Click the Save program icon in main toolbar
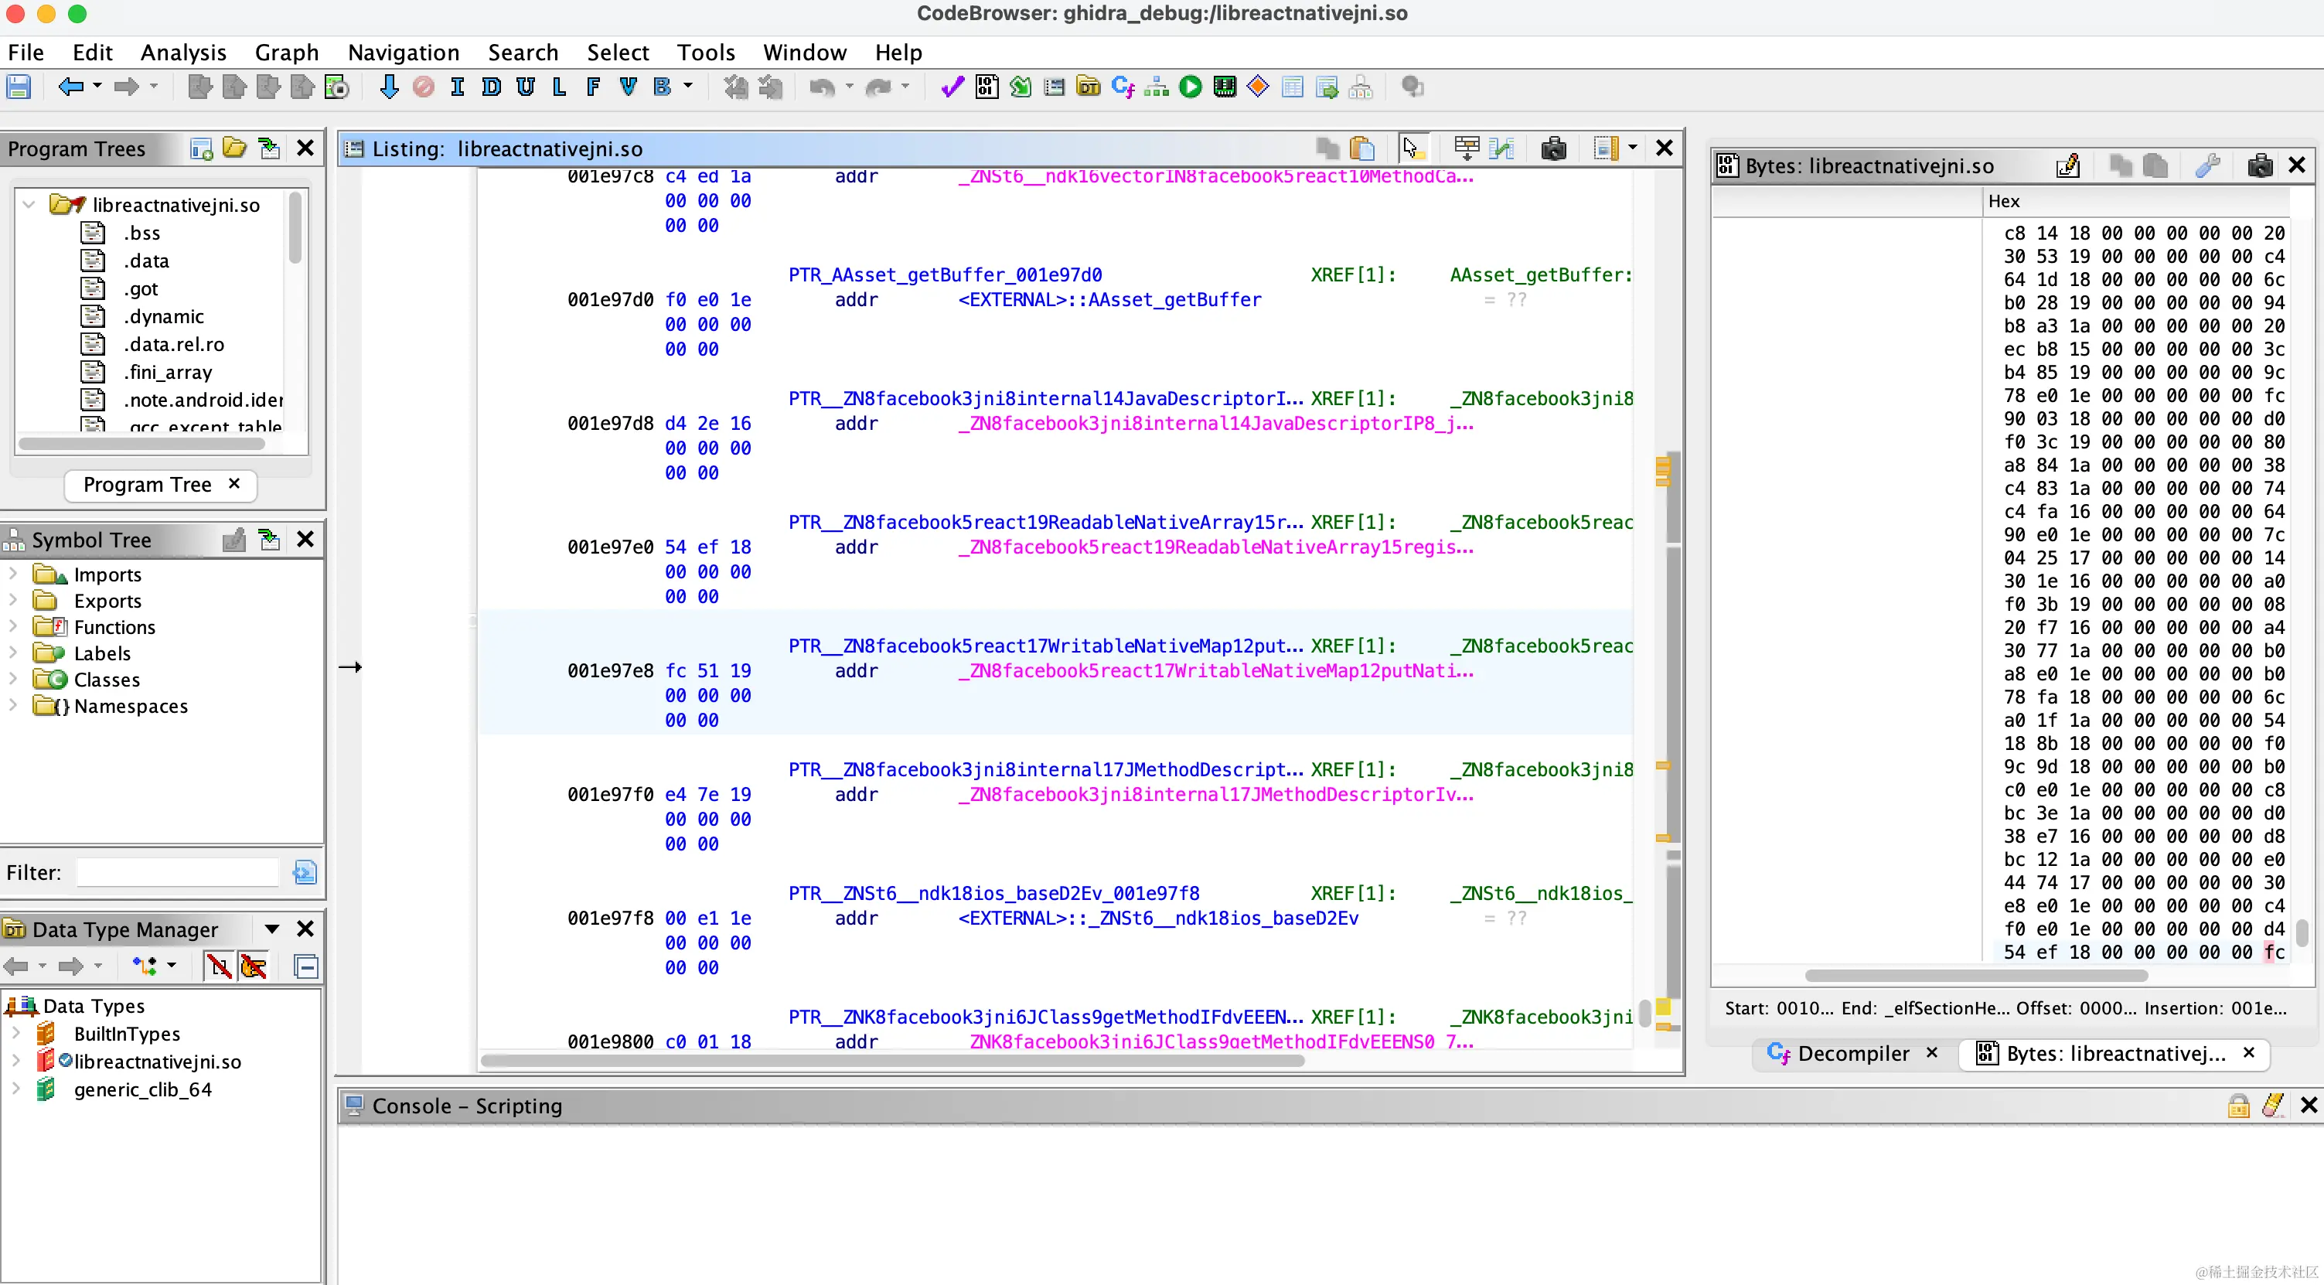The height and width of the screenshot is (1285, 2324). [19, 87]
